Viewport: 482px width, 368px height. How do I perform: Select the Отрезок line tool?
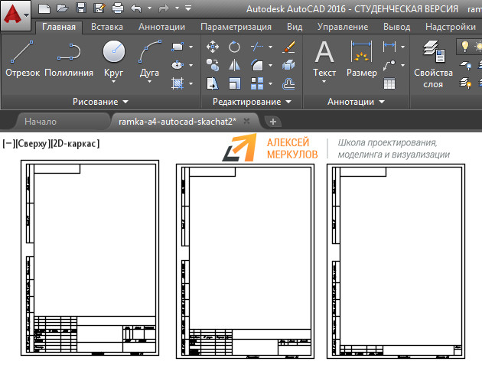click(x=22, y=58)
